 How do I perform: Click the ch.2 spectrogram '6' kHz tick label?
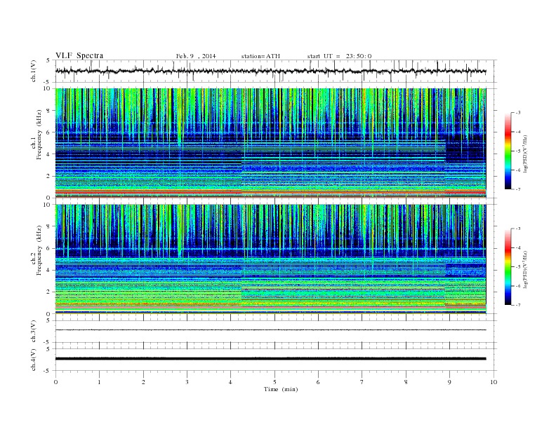[x=49, y=248]
